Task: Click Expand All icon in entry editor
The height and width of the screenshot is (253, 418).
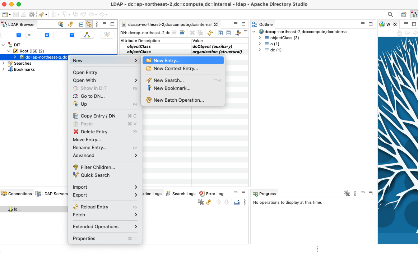Action: [220, 33]
